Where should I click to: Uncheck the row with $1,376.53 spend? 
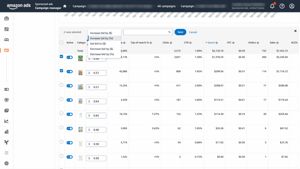click(x=61, y=56)
